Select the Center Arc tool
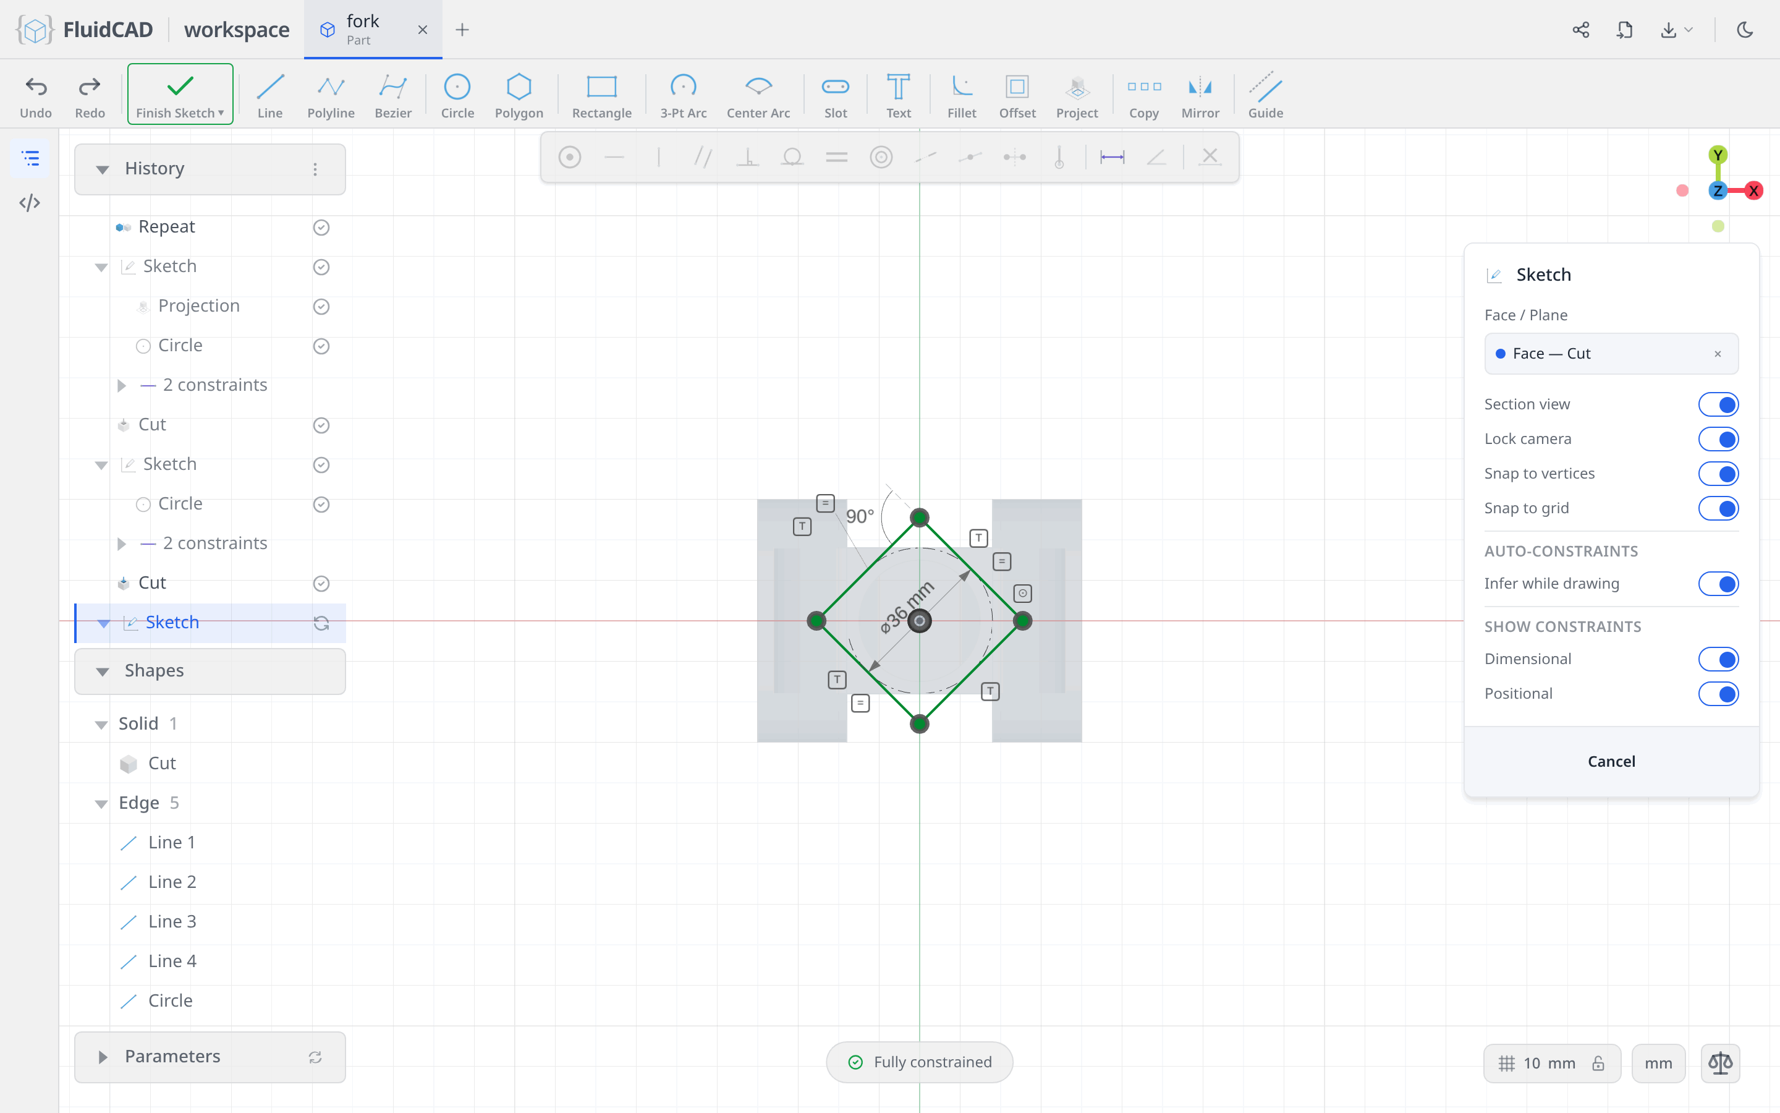This screenshot has width=1780, height=1113. click(758, 95)
